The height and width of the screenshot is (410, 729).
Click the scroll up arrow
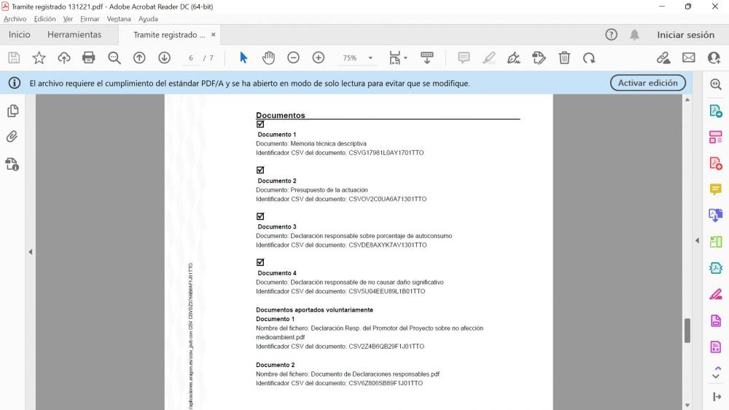[x=687, y=100]
